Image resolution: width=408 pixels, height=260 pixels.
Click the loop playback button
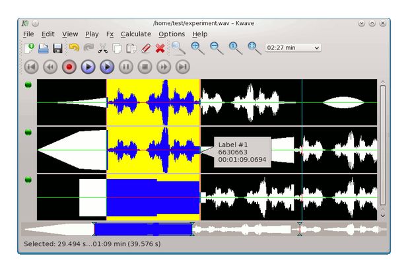pos(107,67)
